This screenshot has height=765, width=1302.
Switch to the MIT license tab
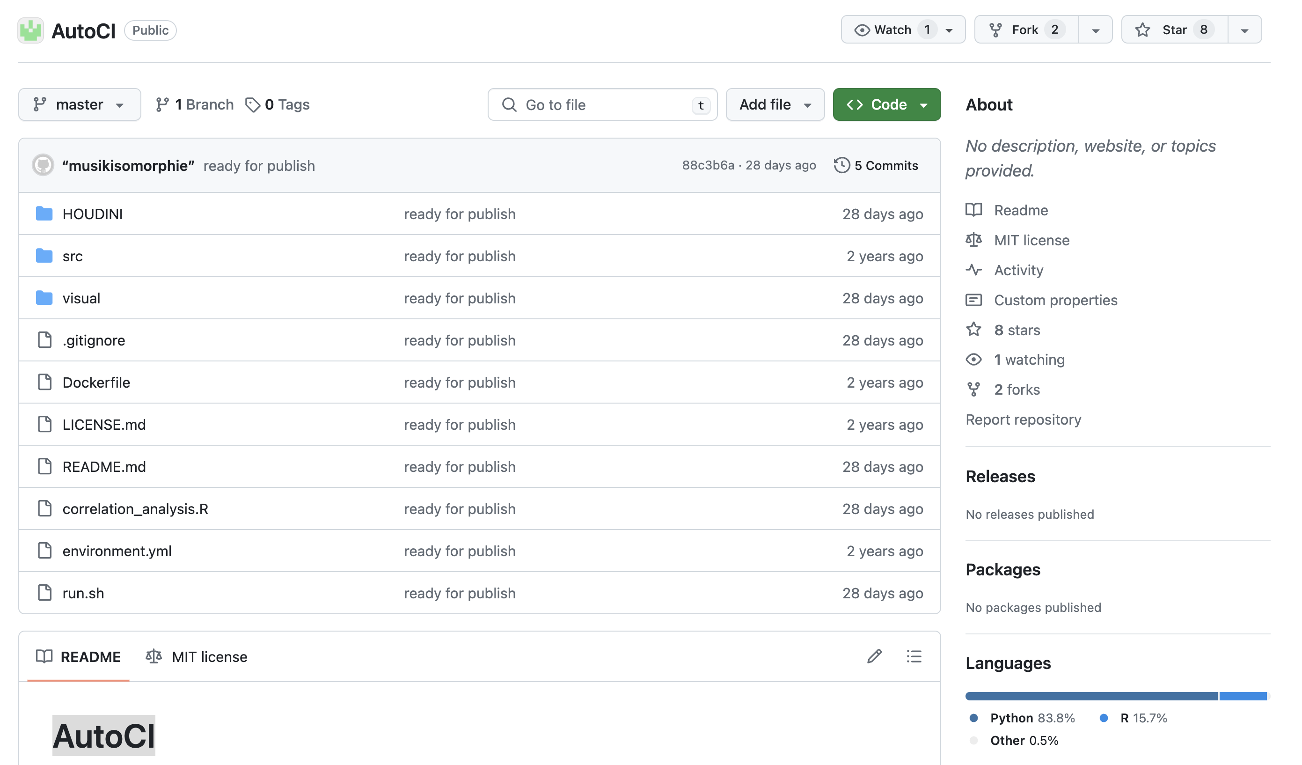(197, 657)
